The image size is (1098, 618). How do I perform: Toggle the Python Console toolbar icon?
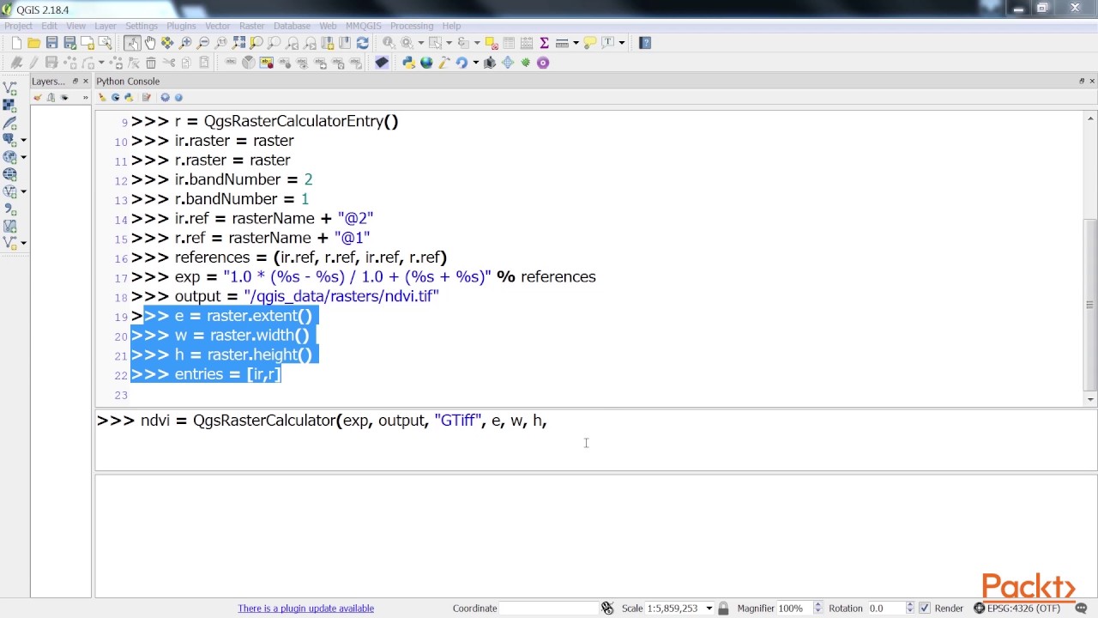pos(408,63)
